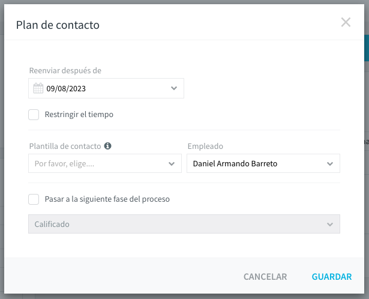Click the info icon beside Plantilla de contacto

point(108,146)
